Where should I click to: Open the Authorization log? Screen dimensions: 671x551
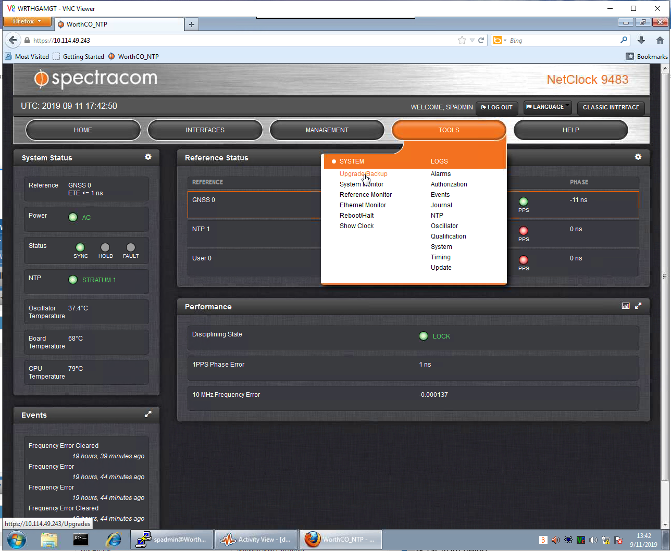click(449, 184)
